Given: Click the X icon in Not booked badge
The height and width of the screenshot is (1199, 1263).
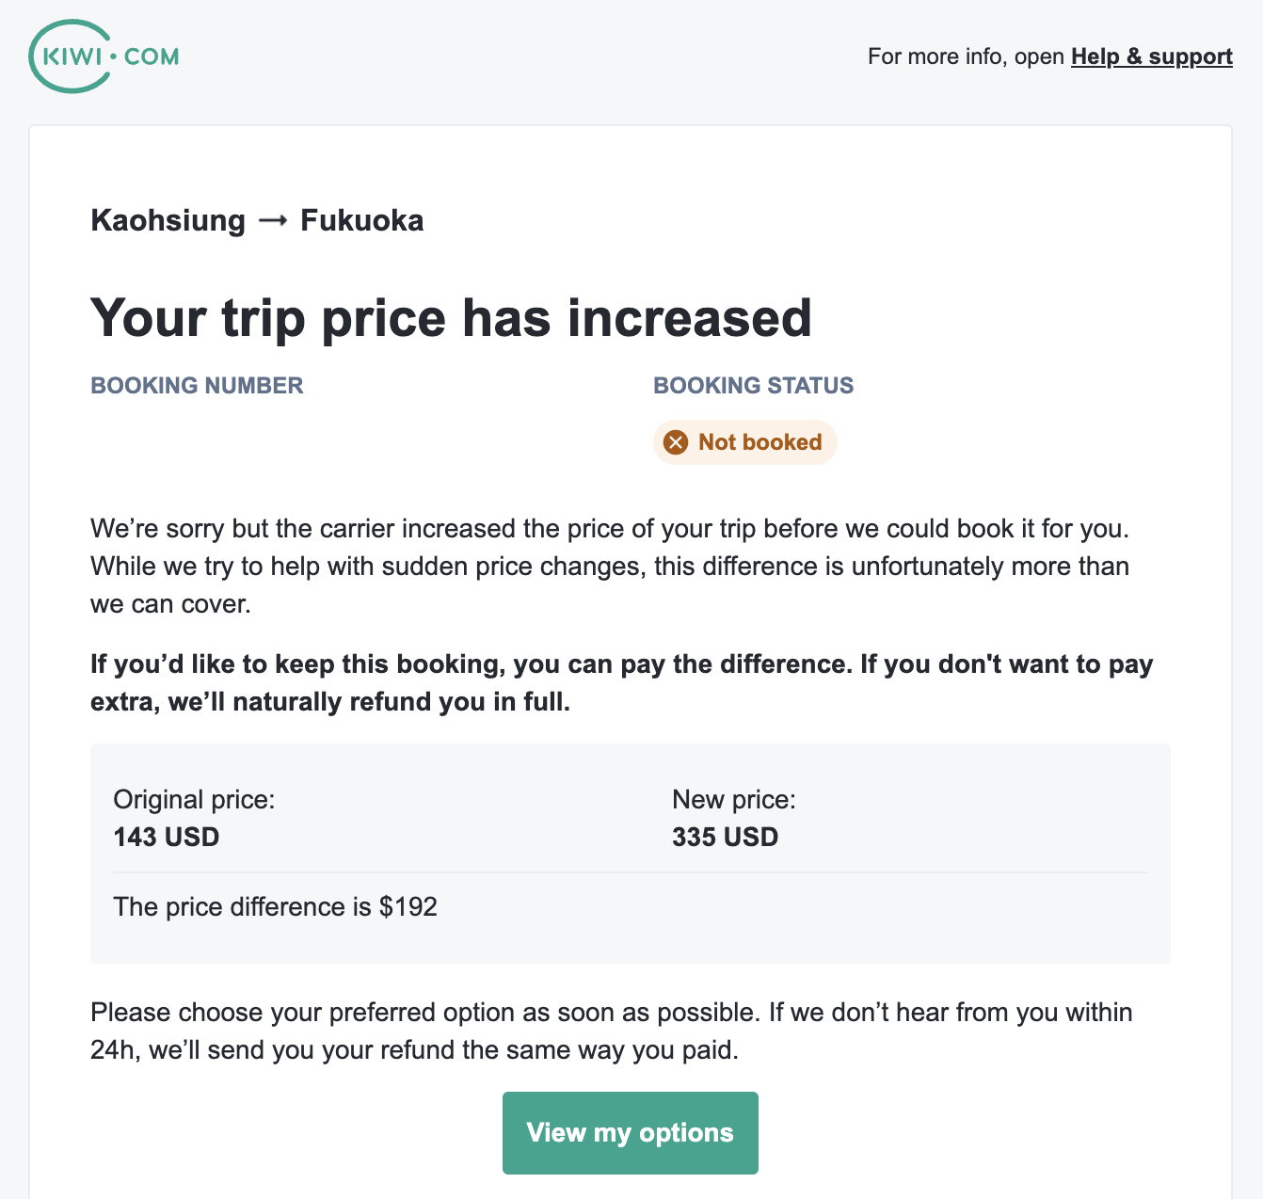Looking at the screenshot, I should pos(676,442).
